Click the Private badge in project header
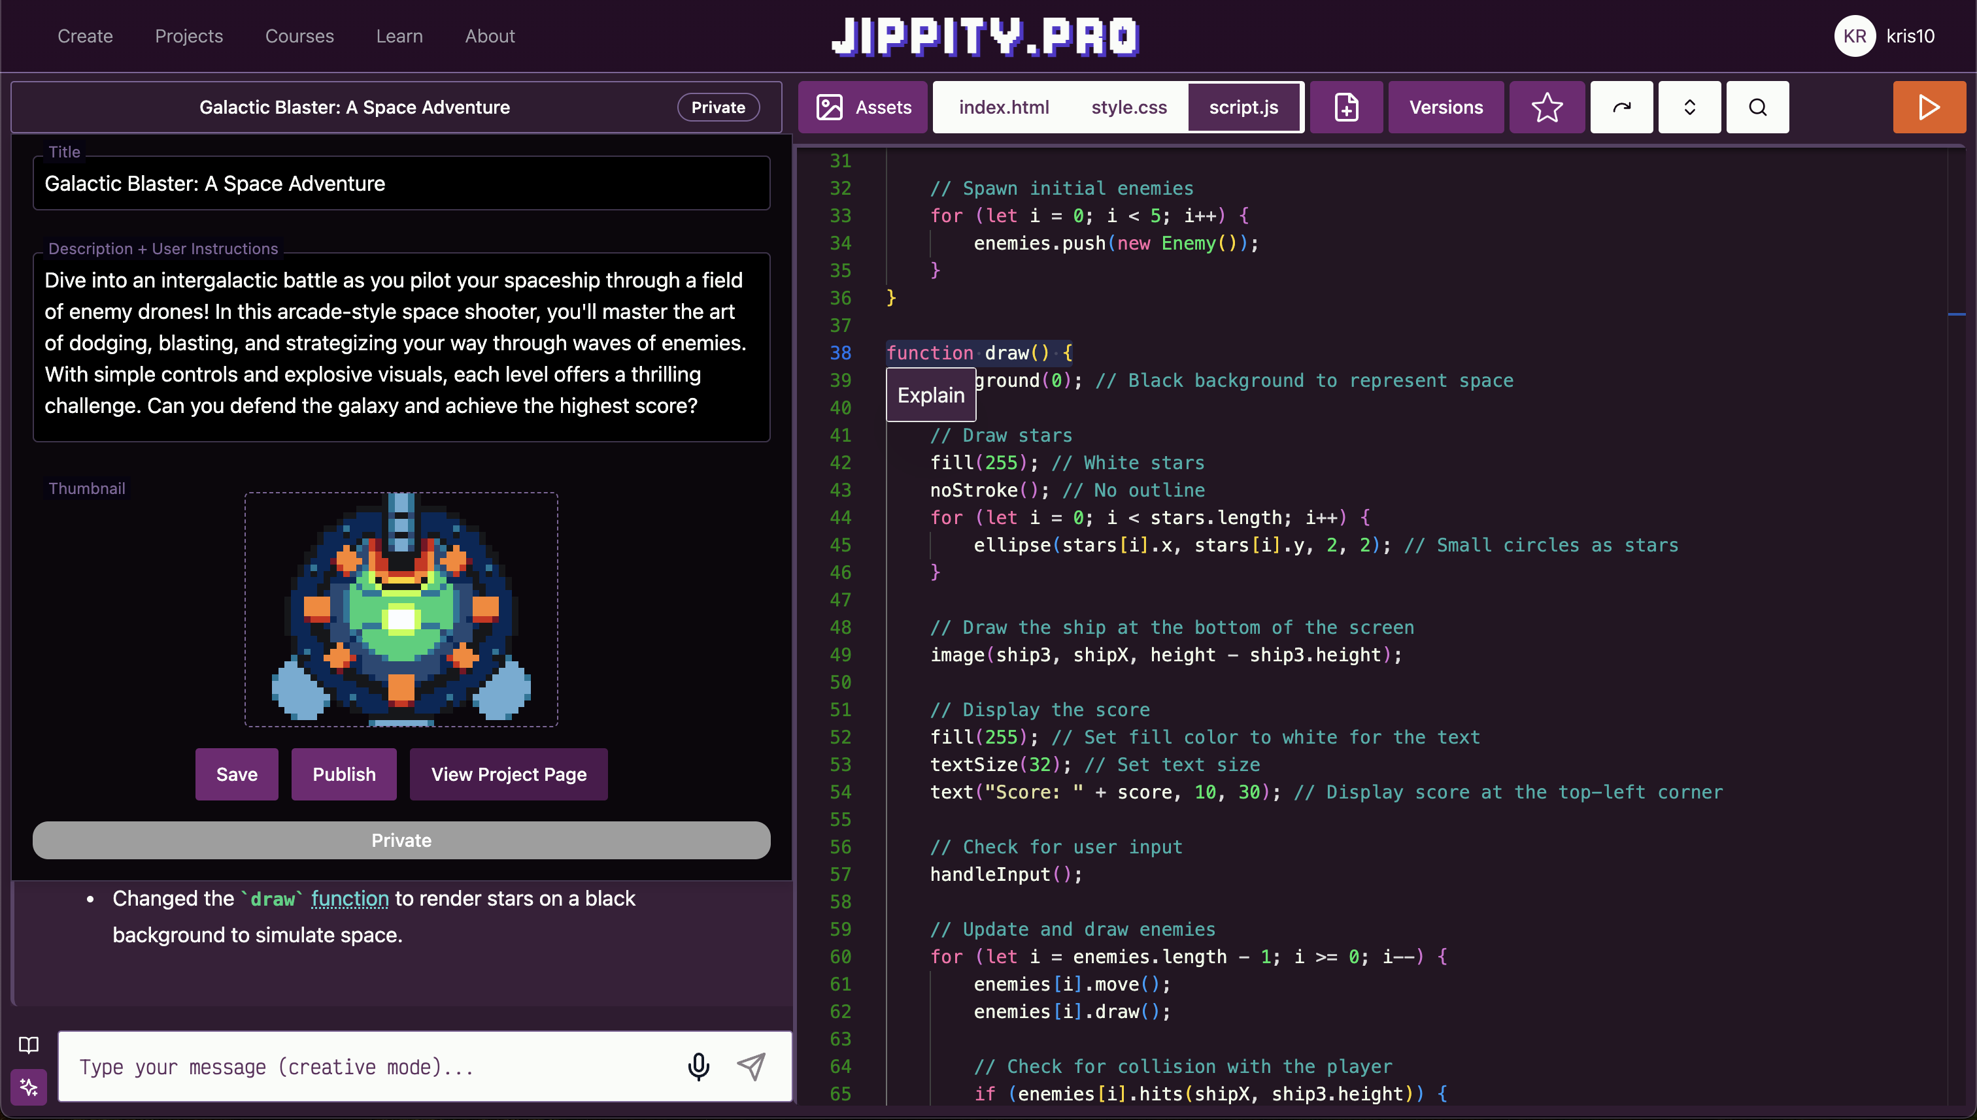The width and height of the screenshot is (1977, 1120). [x=717, y=107]
